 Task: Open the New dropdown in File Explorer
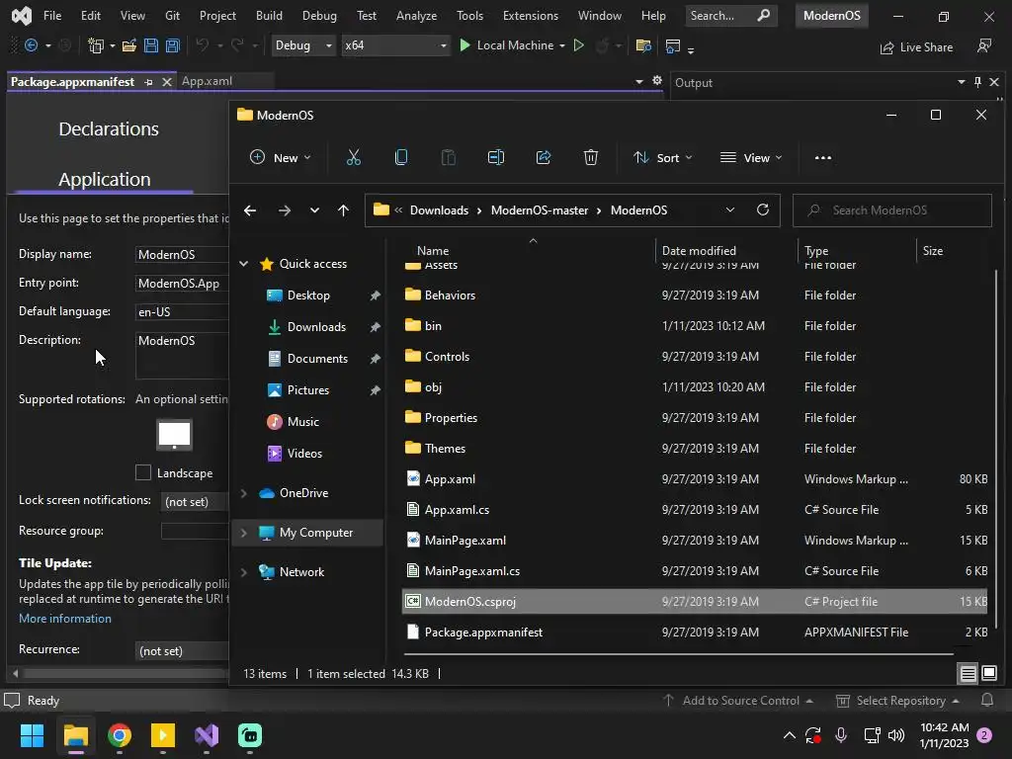click(280, 157)
